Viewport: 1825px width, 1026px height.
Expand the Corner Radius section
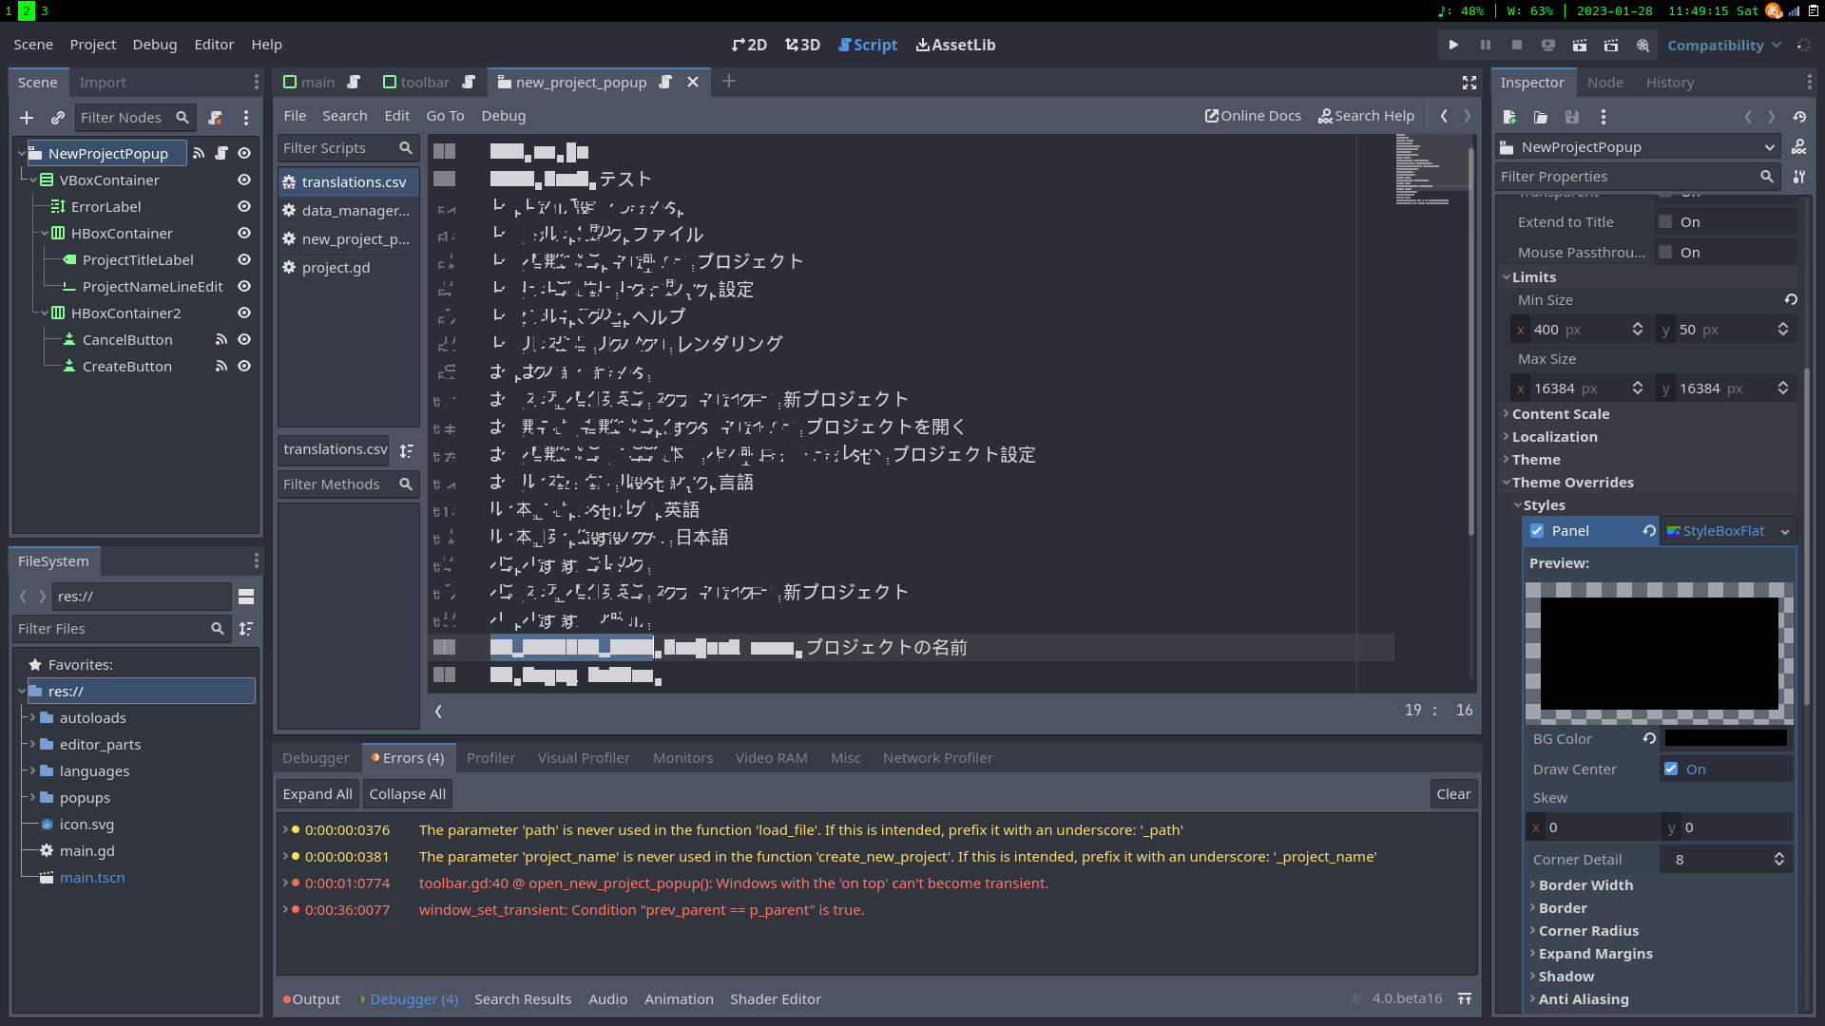(x=1587, y=931)
